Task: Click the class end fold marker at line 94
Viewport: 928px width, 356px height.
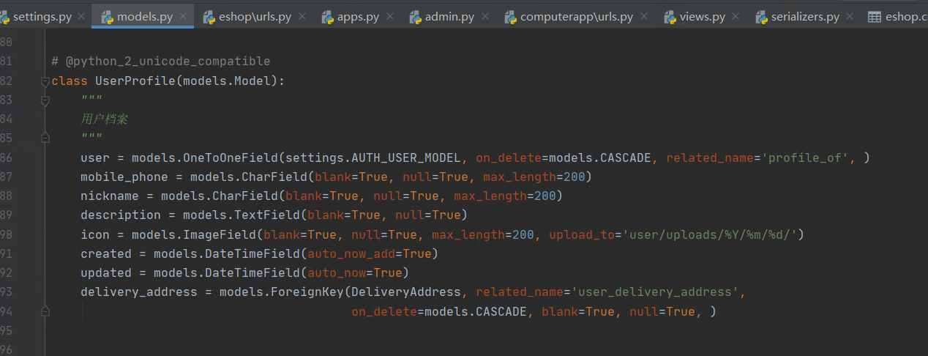Action: click(x=45, y=311)
